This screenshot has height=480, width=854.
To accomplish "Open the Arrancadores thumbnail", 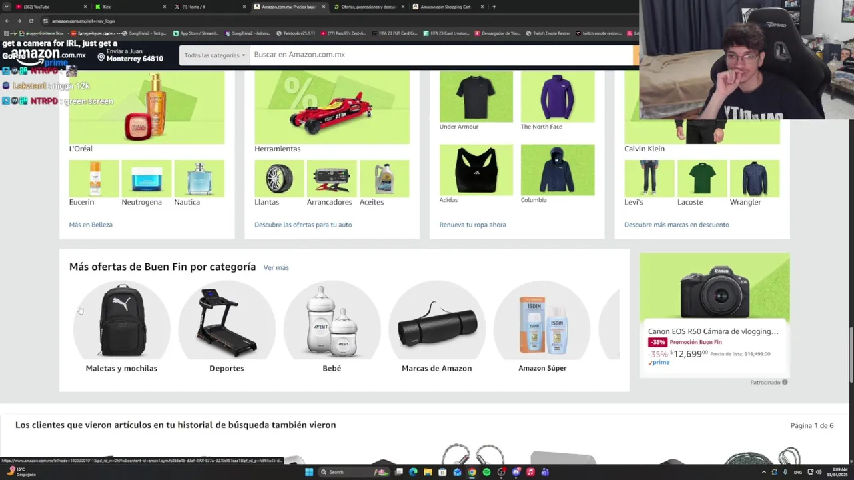I will [332, 179].
